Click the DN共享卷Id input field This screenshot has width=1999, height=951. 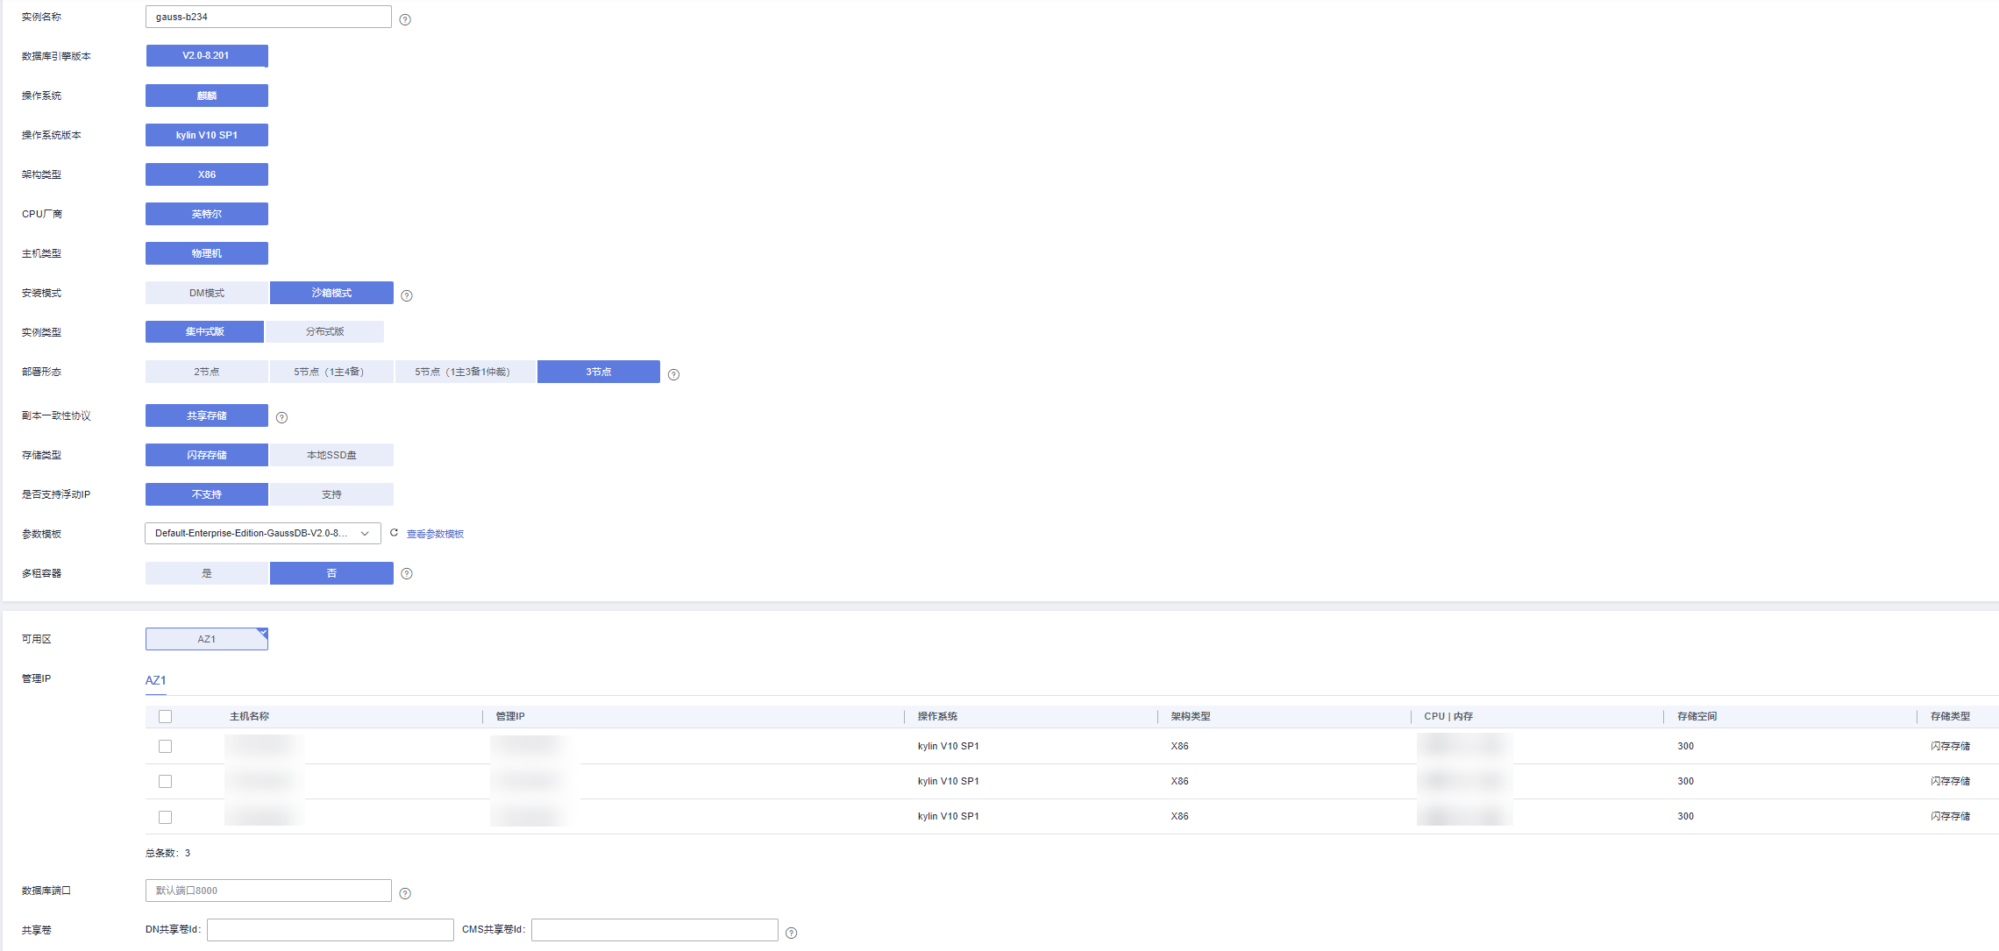[x=330, y=929]
